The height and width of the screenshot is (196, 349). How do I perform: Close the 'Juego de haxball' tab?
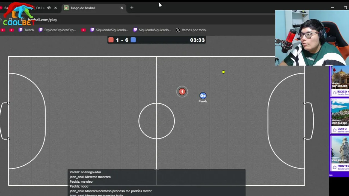coord(122,8)
